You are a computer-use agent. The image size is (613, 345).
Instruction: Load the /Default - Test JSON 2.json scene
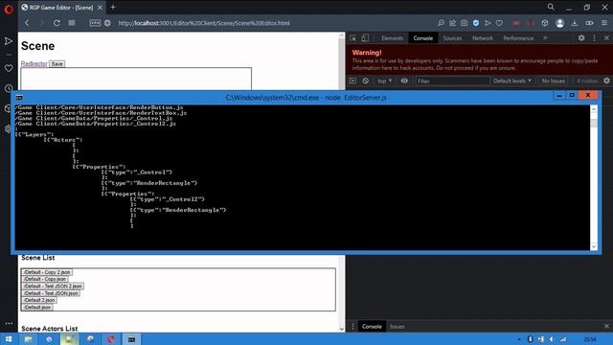(53, 286)
